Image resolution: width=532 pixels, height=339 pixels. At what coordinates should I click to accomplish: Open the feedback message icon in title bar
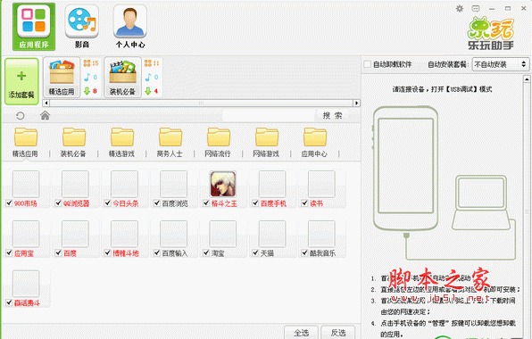[476, 9]
